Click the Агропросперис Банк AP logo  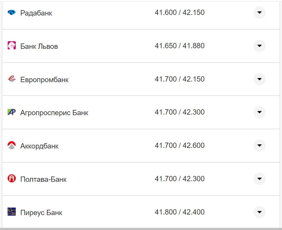click(x=12, y=112)
